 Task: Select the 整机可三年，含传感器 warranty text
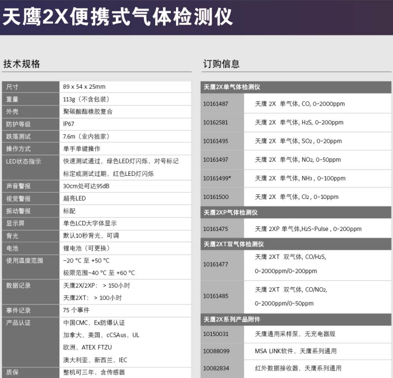click(94, 372)
